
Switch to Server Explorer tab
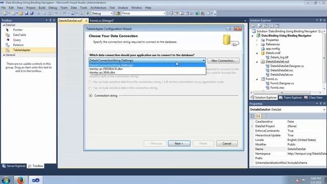(14, 166)
